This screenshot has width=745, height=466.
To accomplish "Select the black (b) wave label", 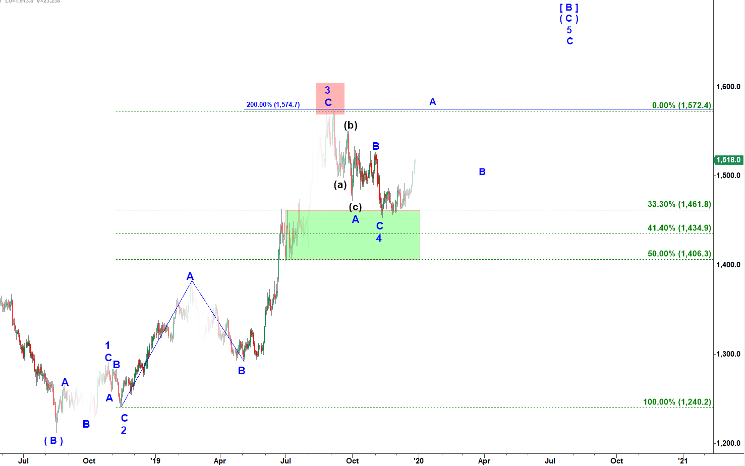I will tap(351, 125).
